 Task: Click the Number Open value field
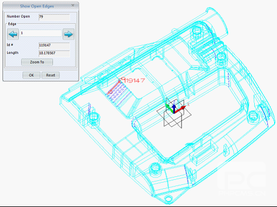coord(54,17)
